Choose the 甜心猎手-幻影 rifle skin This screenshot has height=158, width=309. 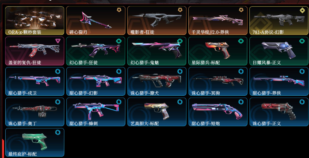click(96, 81)
